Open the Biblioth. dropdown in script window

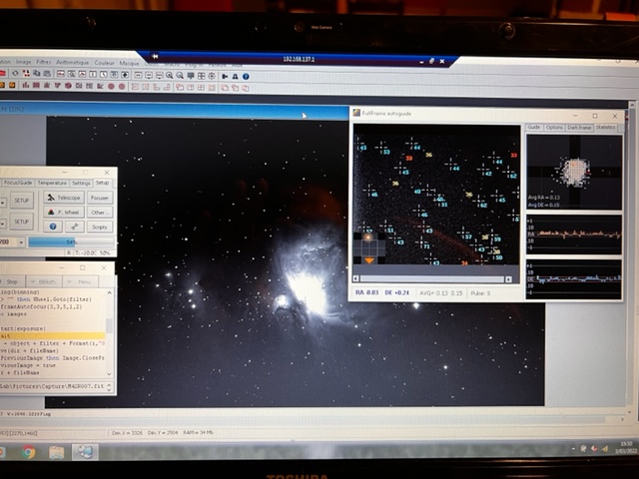(x=44, y=281)
